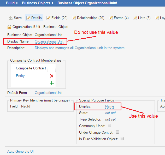Toggle the Under Change Control checkbox
Screen dimensions: 165x155
[x=117, y=132]
